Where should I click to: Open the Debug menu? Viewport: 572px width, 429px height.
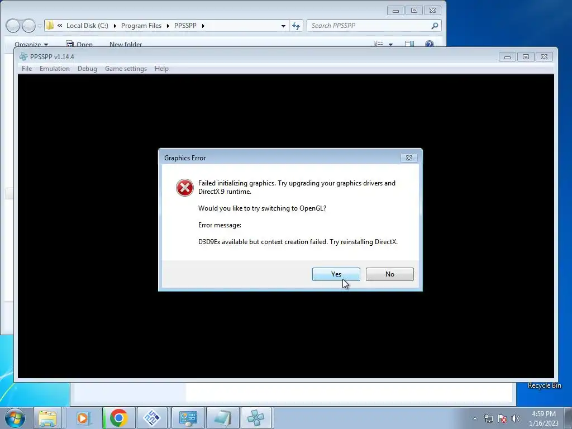click(x=87, y=69)
